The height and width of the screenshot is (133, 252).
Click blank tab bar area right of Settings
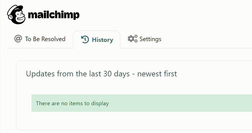(x=207, y=39)
